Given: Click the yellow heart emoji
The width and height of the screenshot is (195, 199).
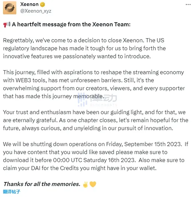Looking at the screenshot, I should coord(93,184).
